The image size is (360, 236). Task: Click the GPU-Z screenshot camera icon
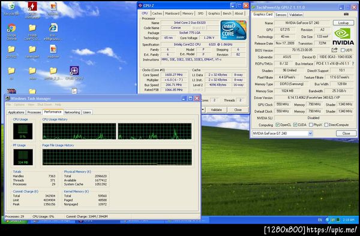346,14
